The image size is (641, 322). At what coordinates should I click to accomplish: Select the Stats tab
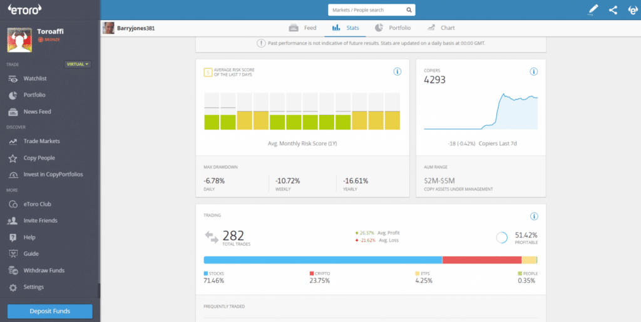[346, 28]
